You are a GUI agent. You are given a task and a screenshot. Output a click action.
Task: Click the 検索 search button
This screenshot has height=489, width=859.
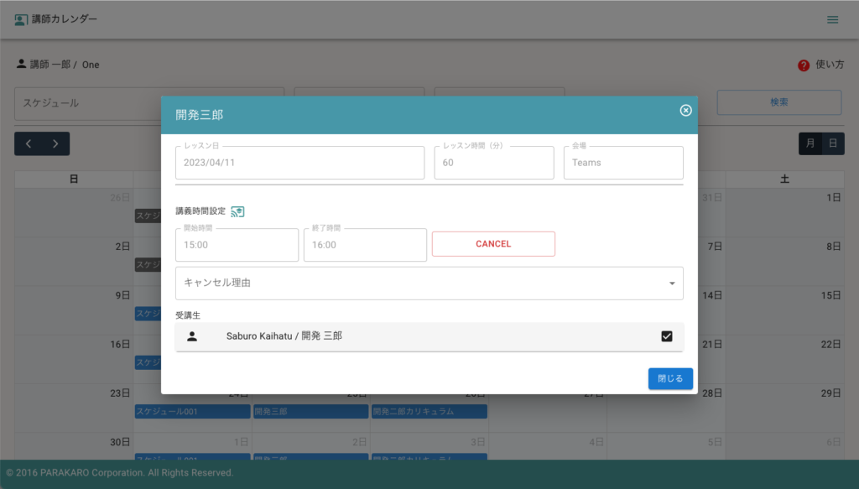pos(778,102)
